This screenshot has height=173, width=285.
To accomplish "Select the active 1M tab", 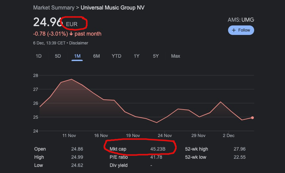I will [77, 56].
